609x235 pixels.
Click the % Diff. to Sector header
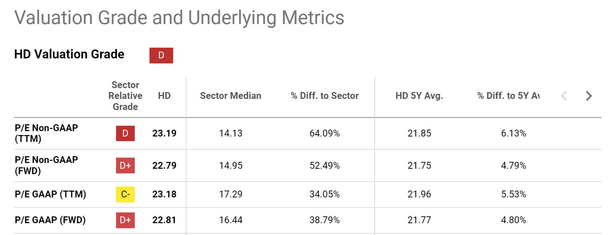[324, 96]
